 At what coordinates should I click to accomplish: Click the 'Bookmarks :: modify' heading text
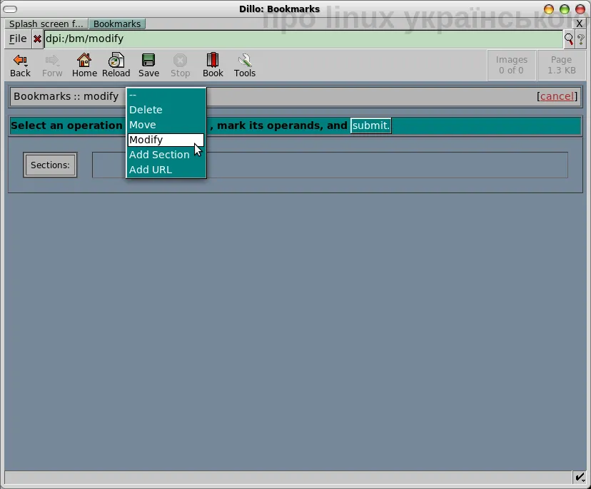tap(66, 96)
